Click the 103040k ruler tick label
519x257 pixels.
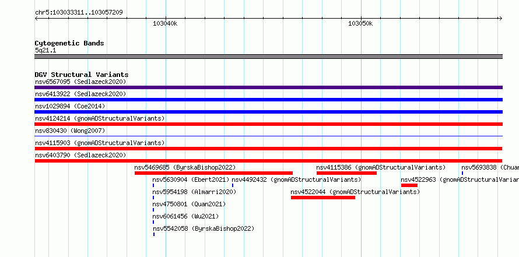point(165,23)
